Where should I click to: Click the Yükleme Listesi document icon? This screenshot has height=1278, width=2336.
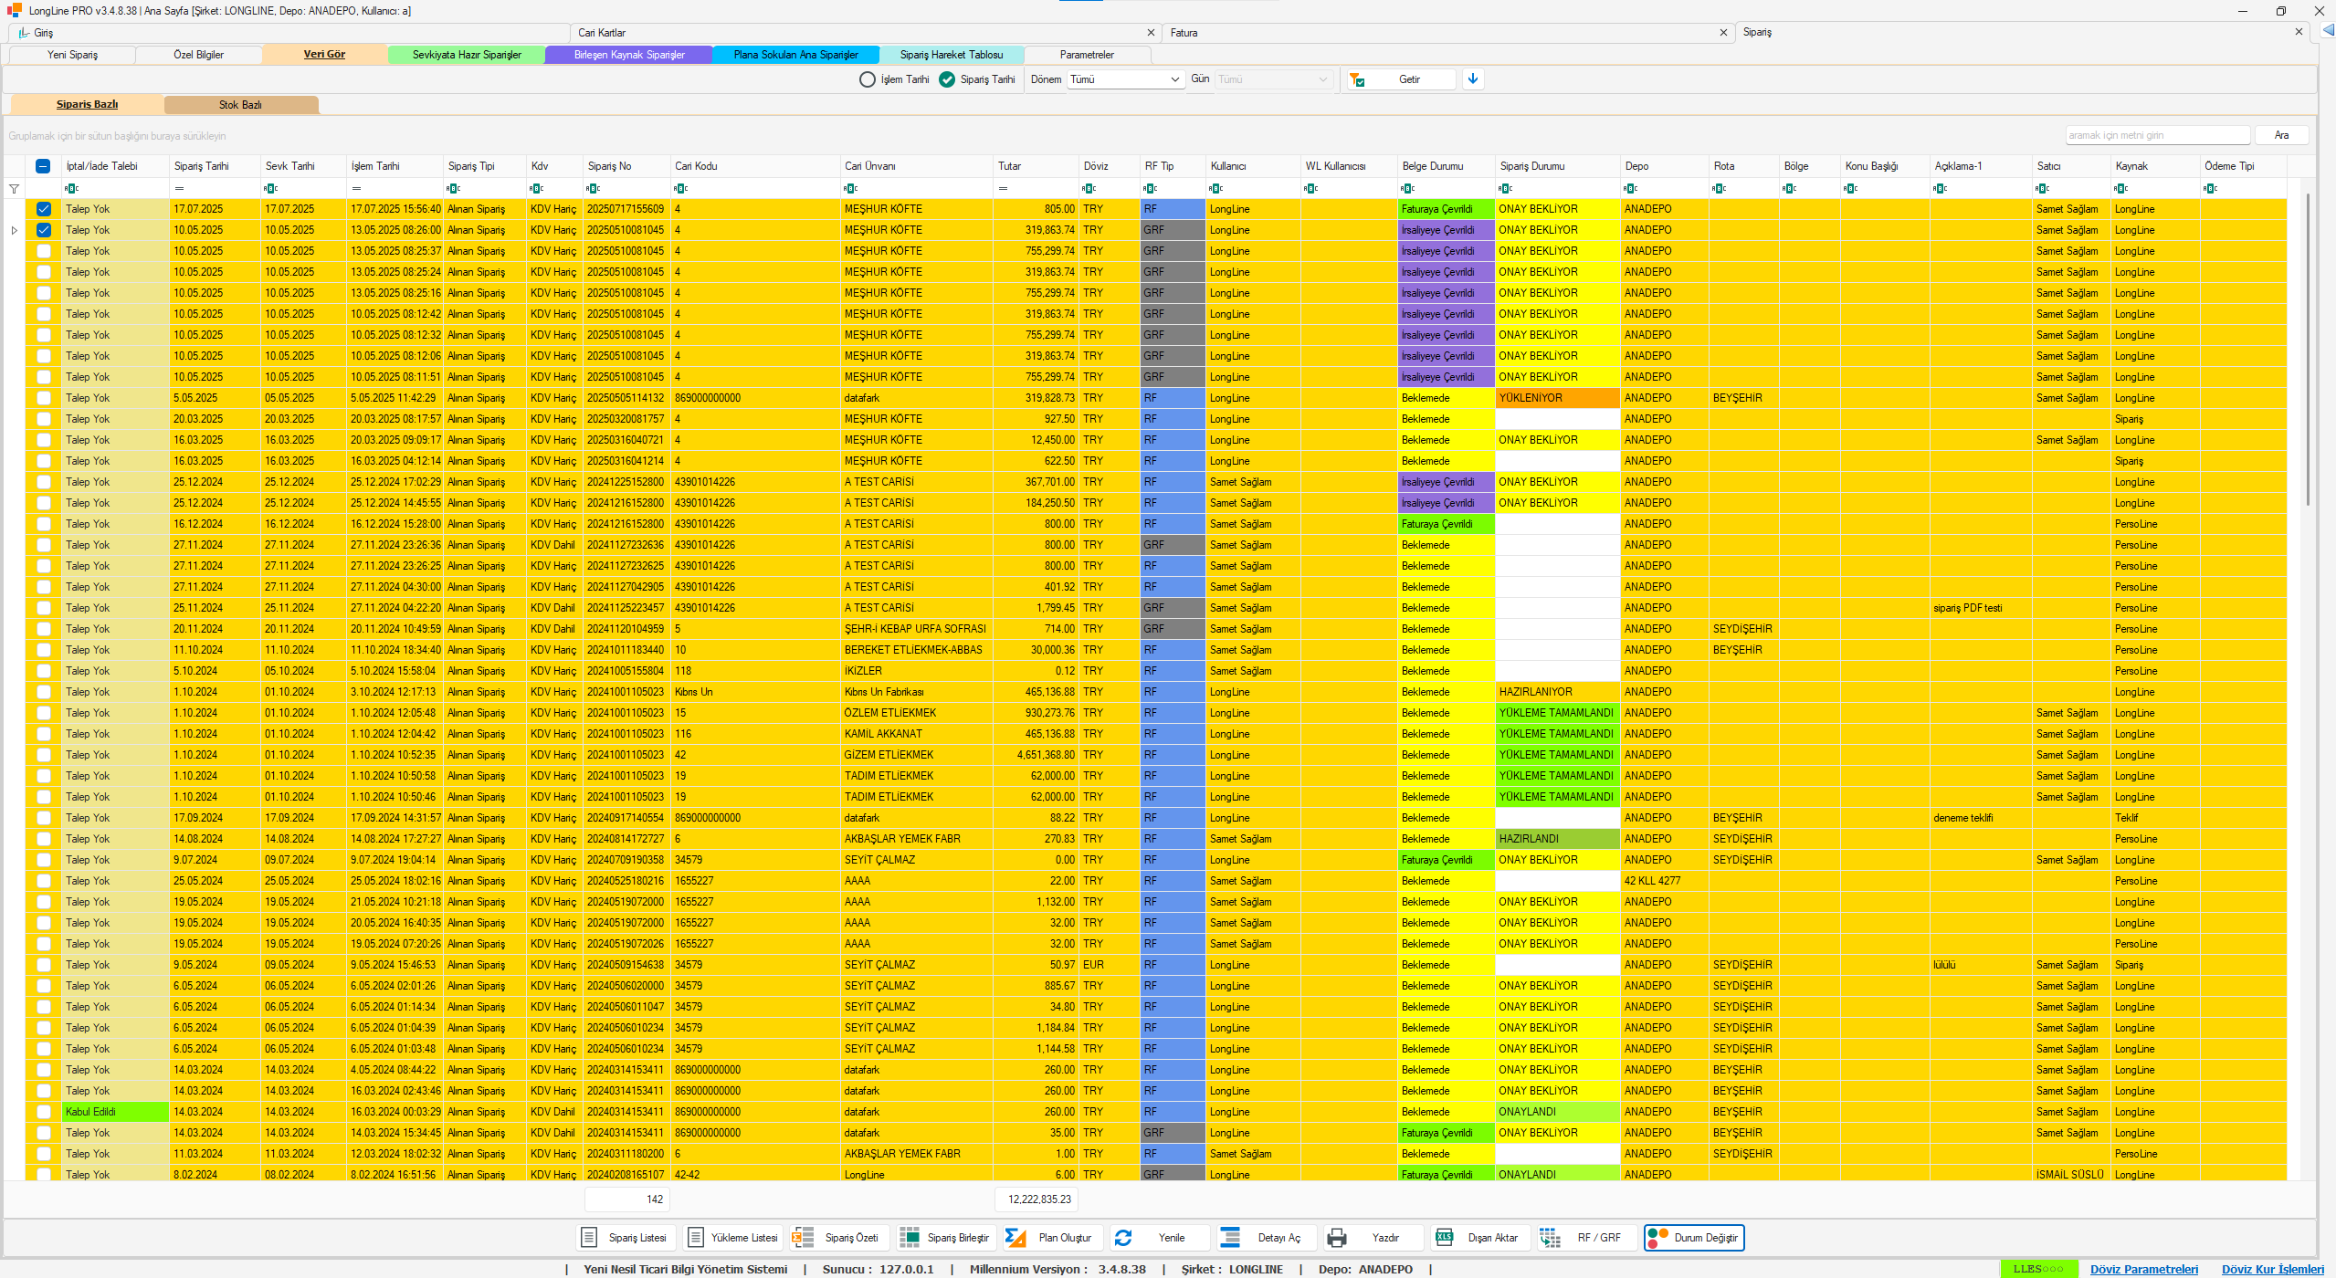pyautogui.click(x=695, y=1238)
